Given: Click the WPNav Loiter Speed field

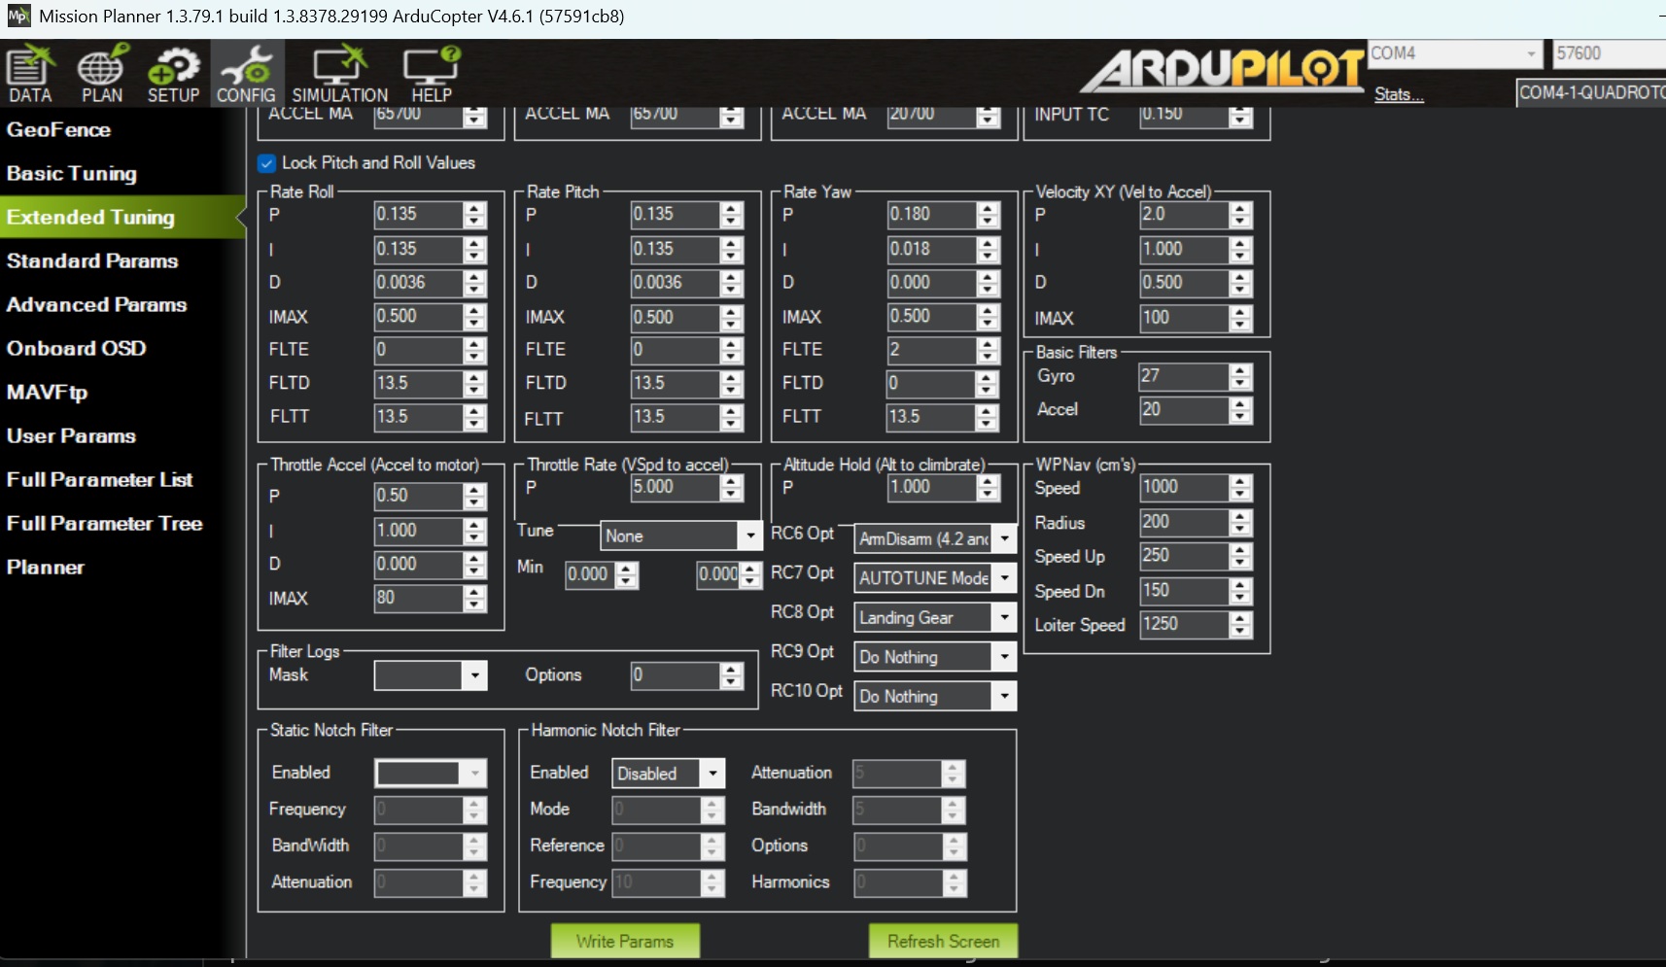Looking at the screenshot, I should (x=1184, y=624).
